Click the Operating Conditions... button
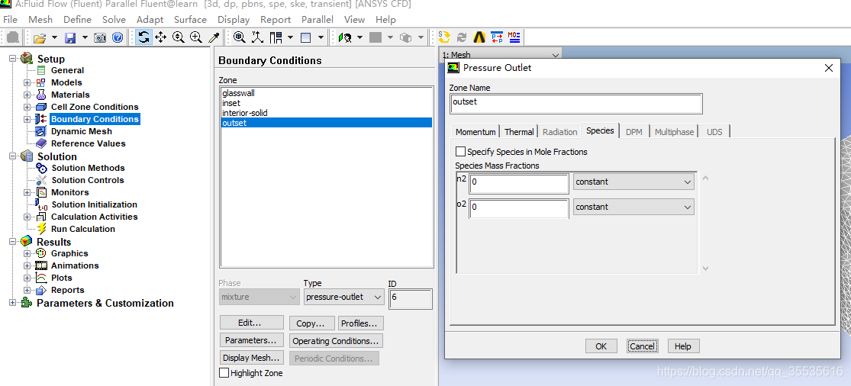The height and width of the screenshot is (386, 851). [335, 341]
